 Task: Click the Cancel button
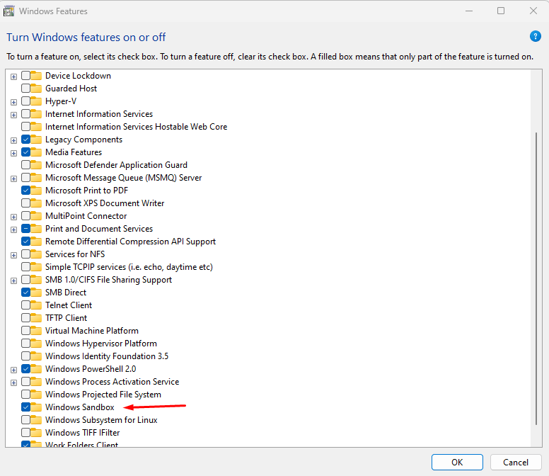pos(515,462)
